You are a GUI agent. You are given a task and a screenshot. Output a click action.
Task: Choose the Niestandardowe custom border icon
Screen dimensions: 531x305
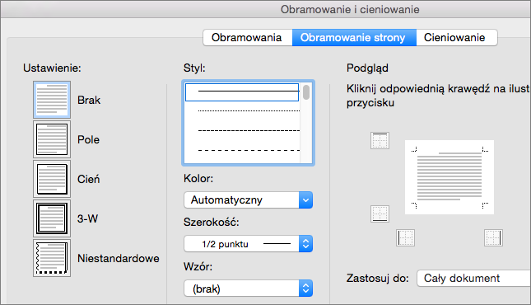pos(52,258)
